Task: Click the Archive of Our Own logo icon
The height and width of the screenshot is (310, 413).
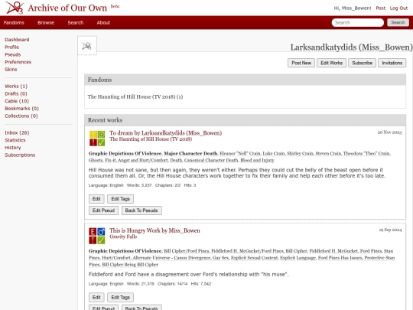Action: (15, 8)
